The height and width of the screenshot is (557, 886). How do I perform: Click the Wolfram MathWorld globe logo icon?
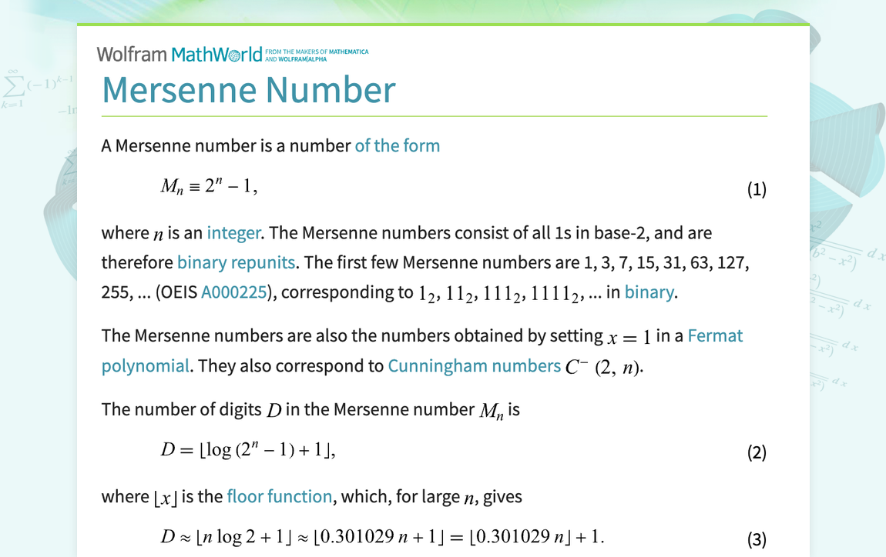233,54
